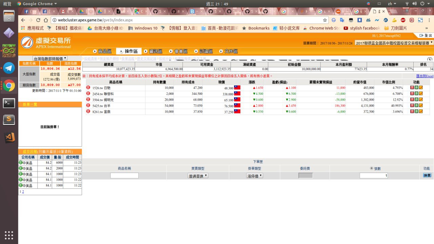Expand the 普通買進 order type dropdown
The image size is (434, 244).
pyautogui.click(x=198, y=176)
